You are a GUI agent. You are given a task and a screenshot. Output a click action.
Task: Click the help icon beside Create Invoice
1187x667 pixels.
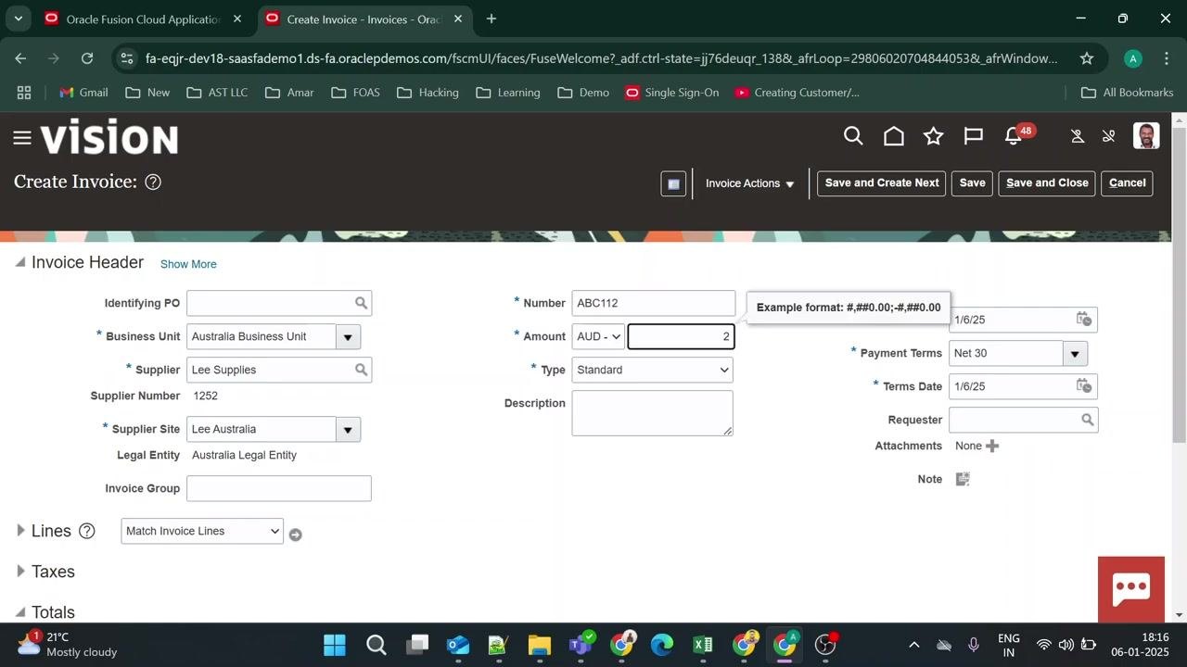(153, 182)
